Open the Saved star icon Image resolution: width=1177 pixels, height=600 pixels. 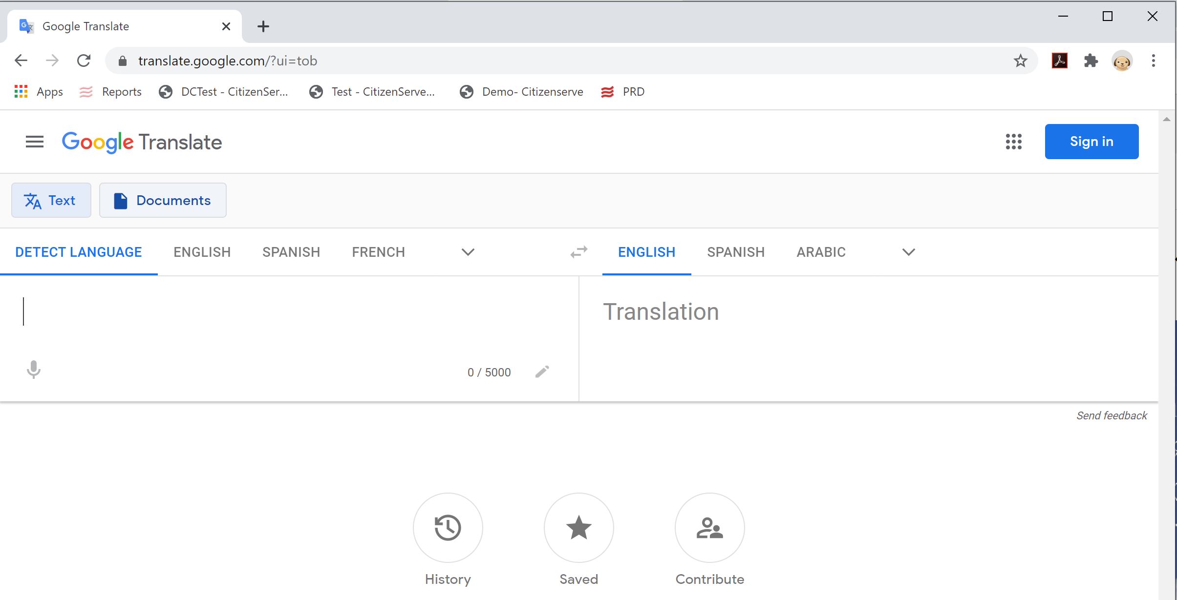click(x=578, y=528)
